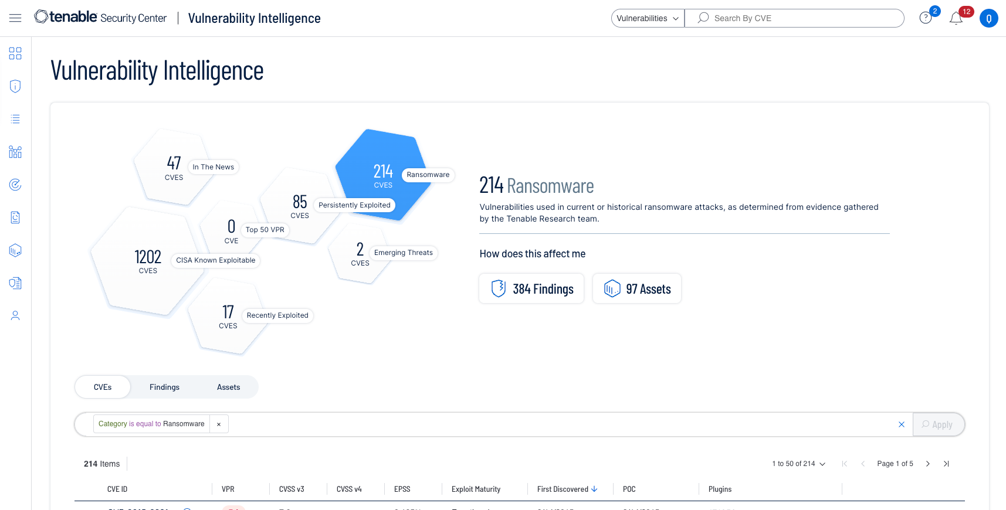Switch to the Findings tab

coord(164,387)
